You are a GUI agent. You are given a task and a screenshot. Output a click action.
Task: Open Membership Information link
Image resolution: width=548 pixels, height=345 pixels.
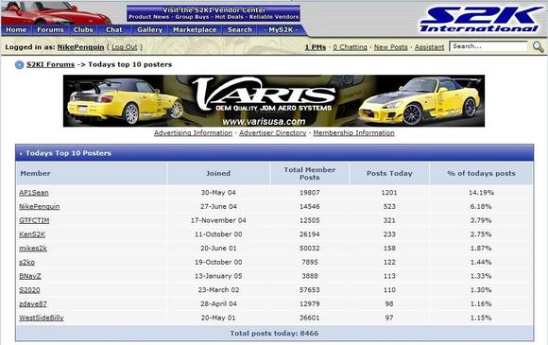click(353, 133)
